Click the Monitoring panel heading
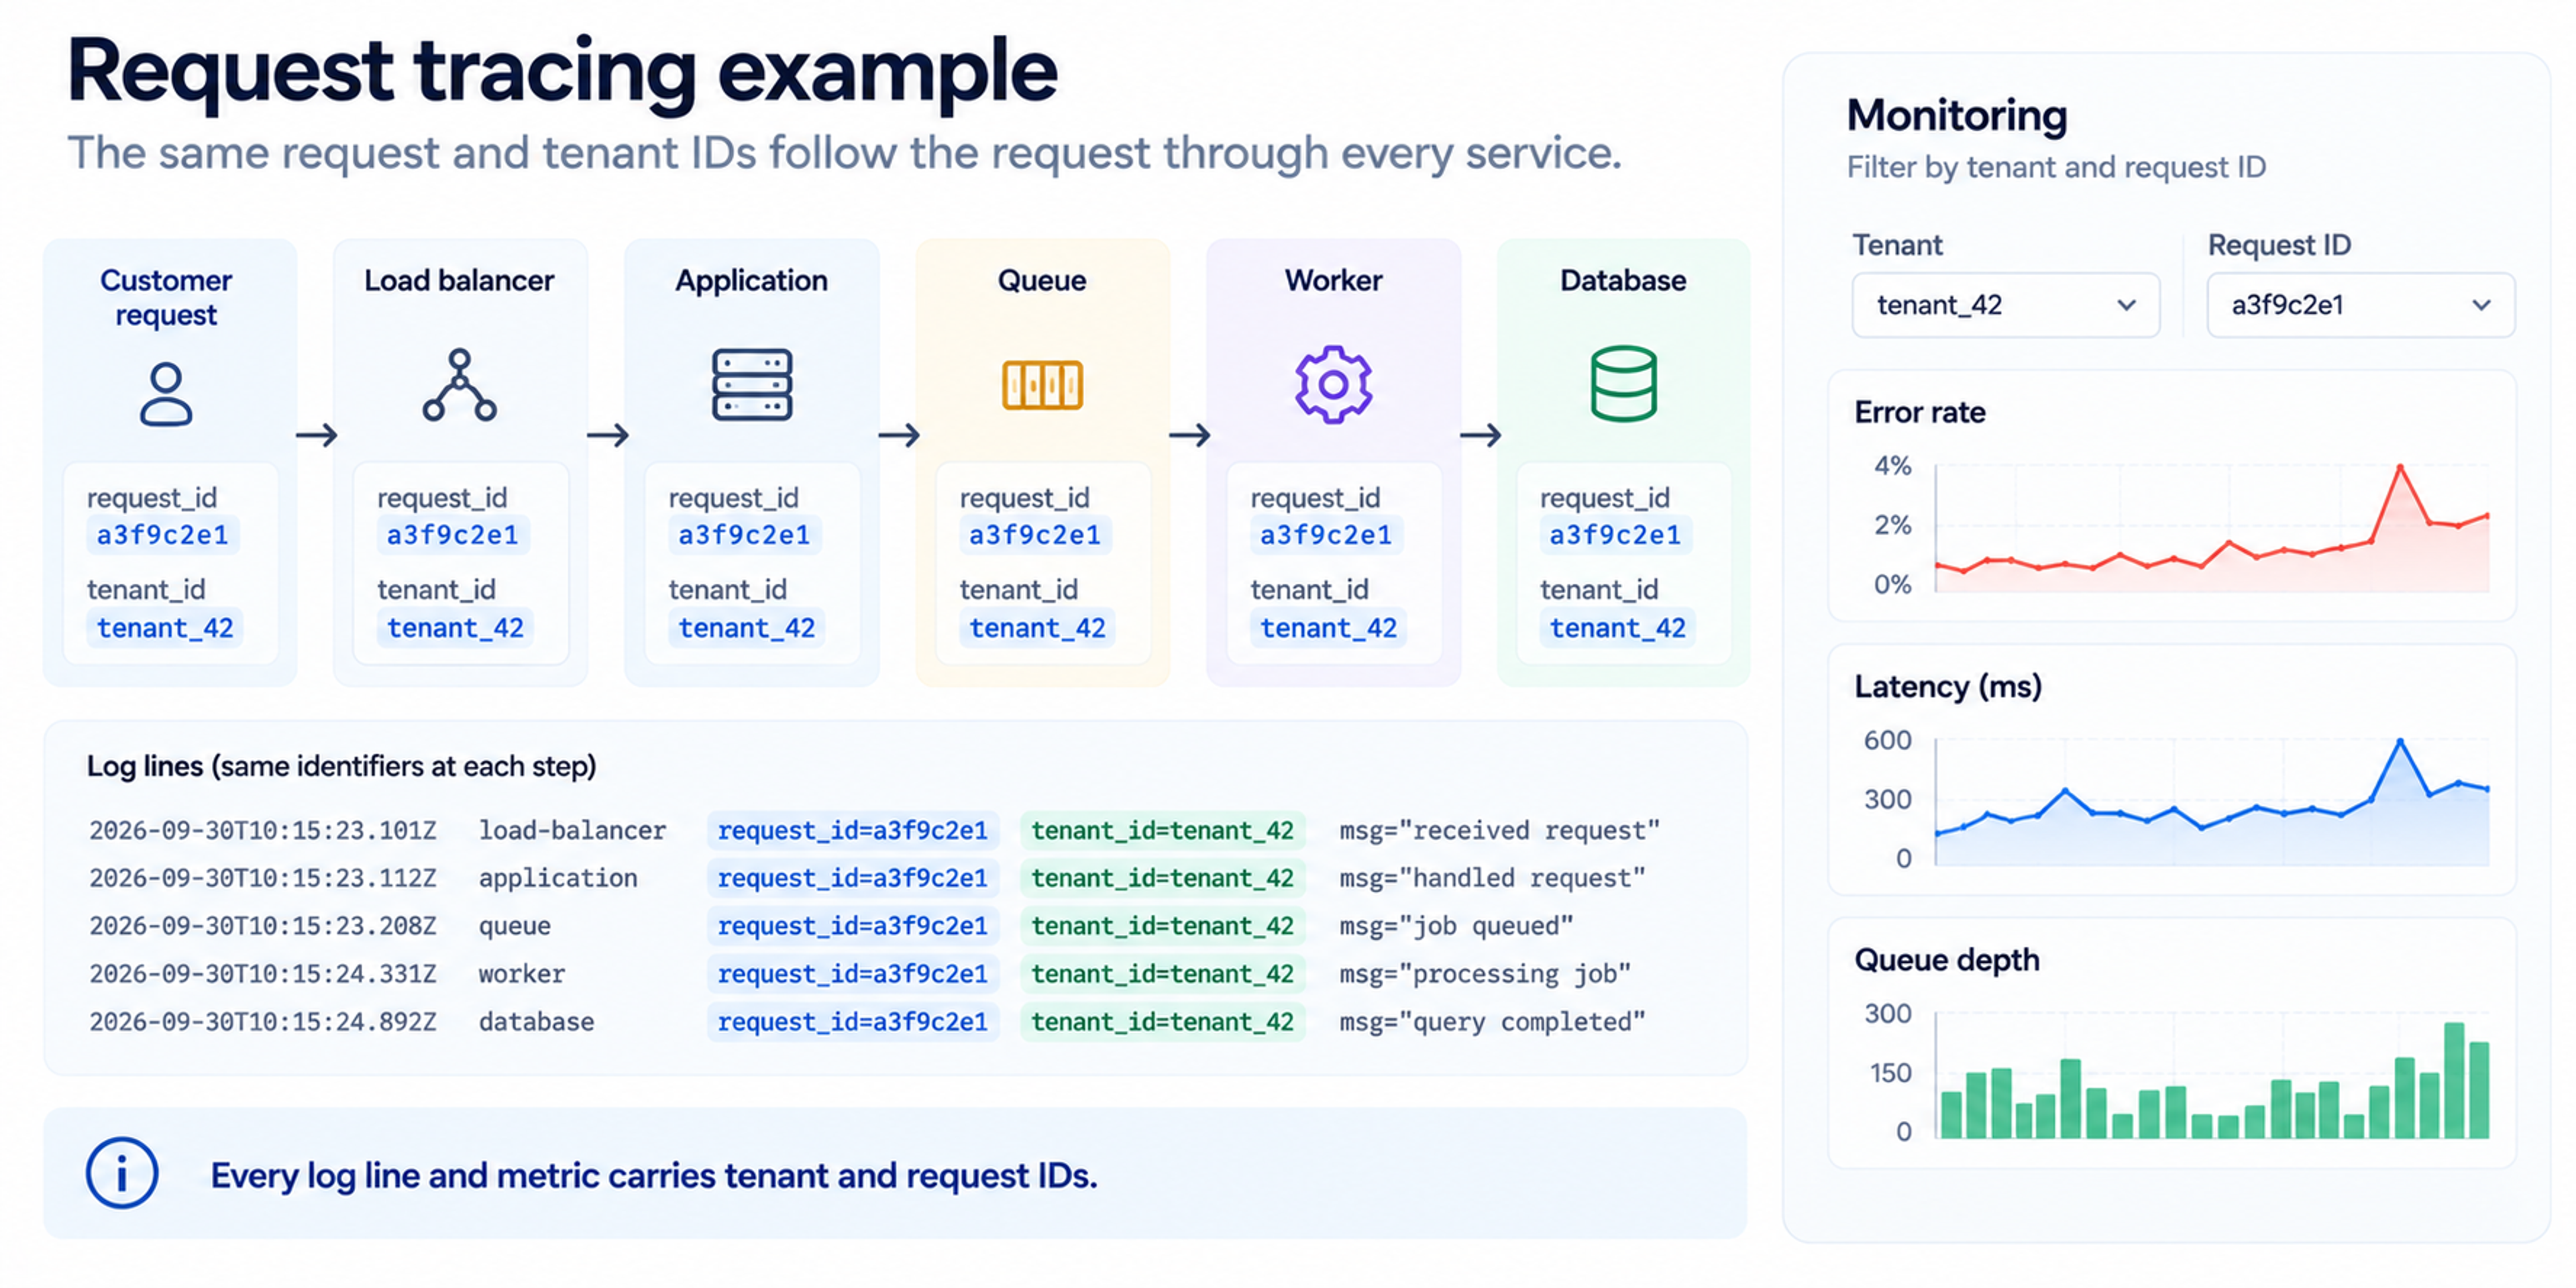Image resolution: width=2576 pixels, height=1288 pixels. pos(1957,115)
